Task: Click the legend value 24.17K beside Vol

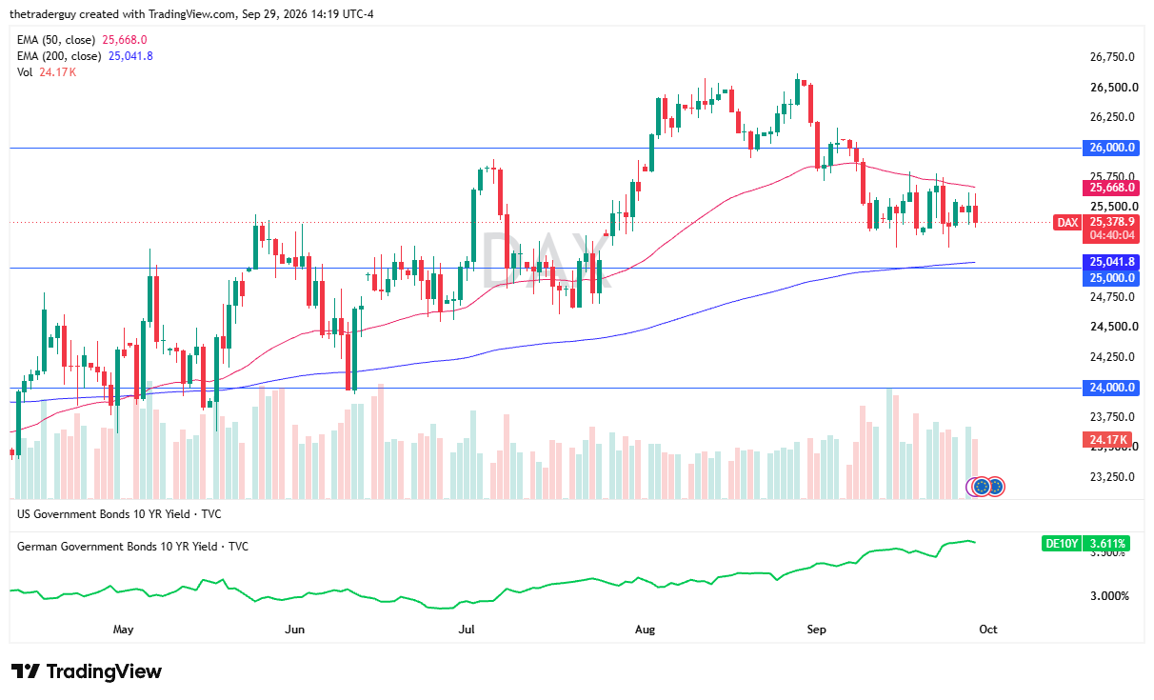Action: pyautogui.click(x=57, y=72)
